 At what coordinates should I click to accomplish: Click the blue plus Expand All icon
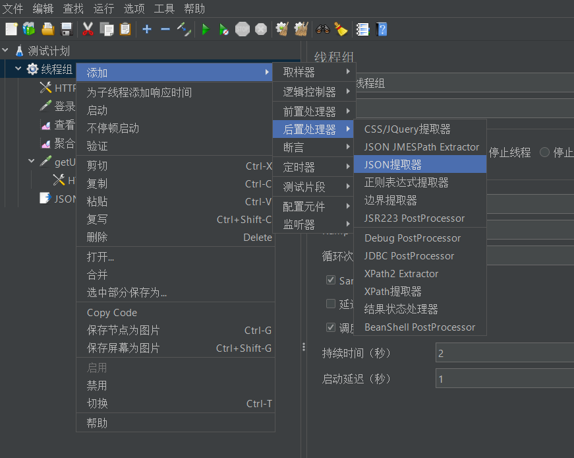point(147,29)
